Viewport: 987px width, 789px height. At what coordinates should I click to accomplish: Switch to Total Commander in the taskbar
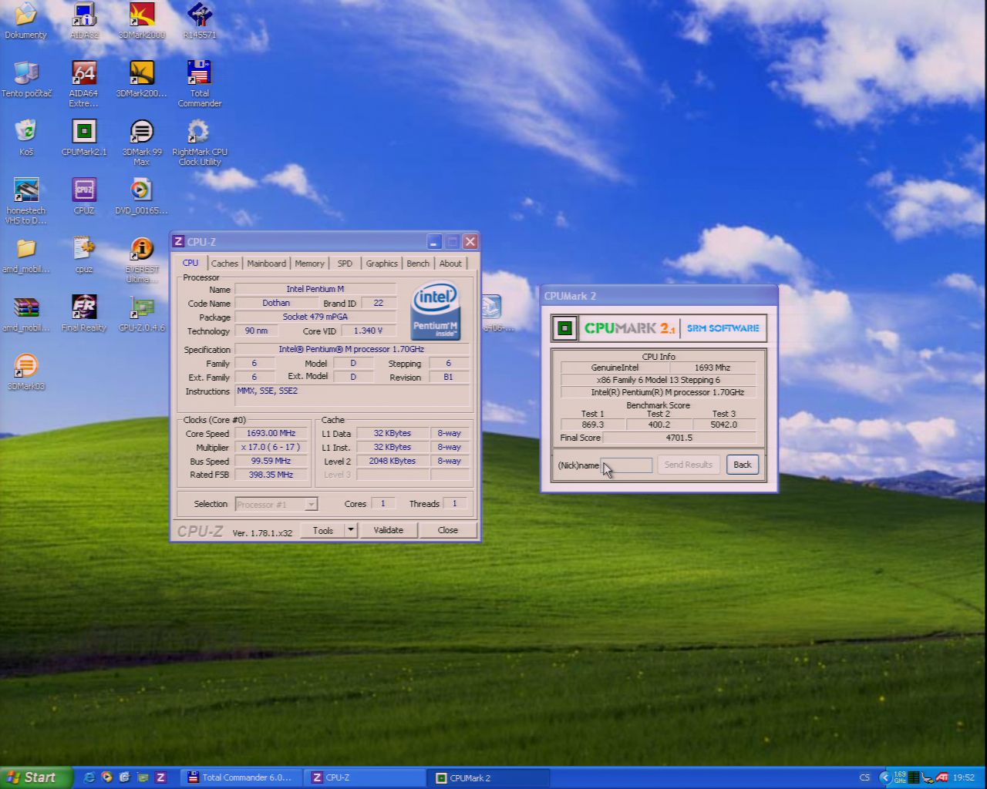pyautogui.click(x=241, y=777)
